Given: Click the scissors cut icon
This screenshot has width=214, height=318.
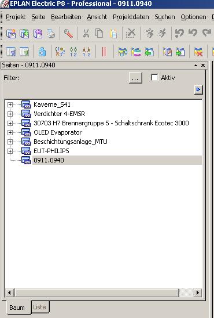Looking at the screenshot, I should click(x=86, y=34).
